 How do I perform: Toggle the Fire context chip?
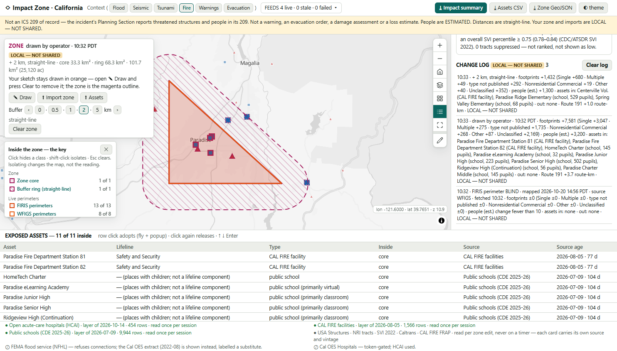pos(187,7)
